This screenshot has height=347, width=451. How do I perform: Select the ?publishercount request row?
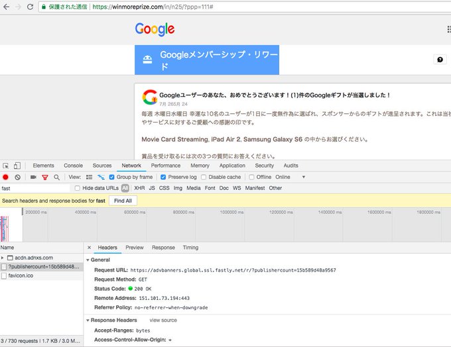pos(42,267)
